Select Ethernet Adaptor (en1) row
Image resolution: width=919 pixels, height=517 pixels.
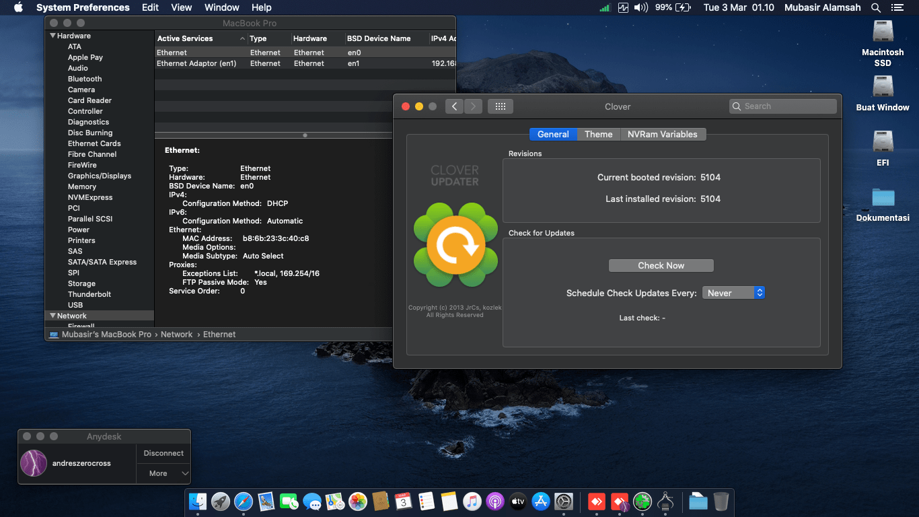pyautogui.click(x=305, y=63)
